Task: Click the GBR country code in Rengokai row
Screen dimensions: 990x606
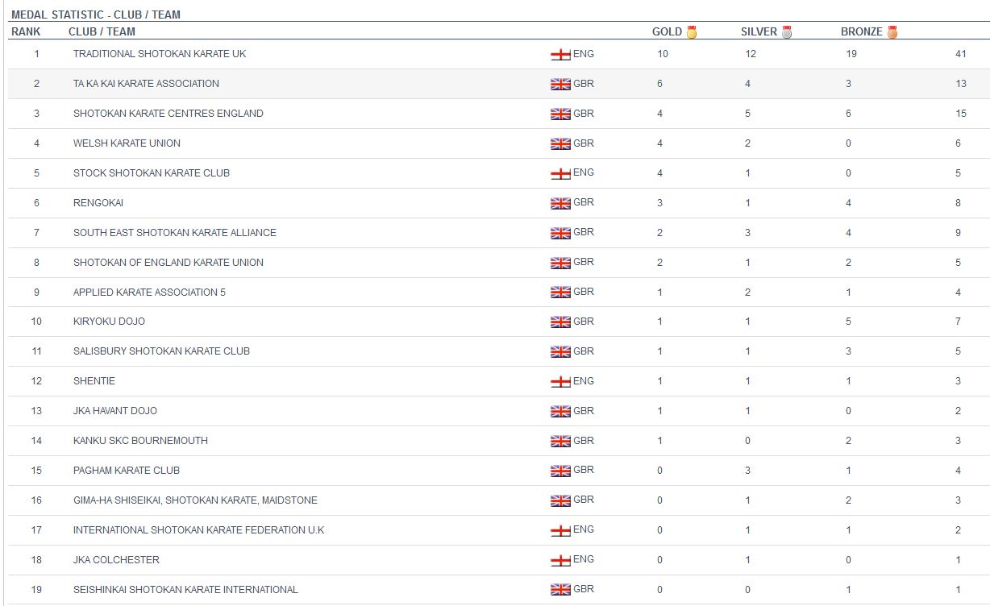Action: [584, 202]
